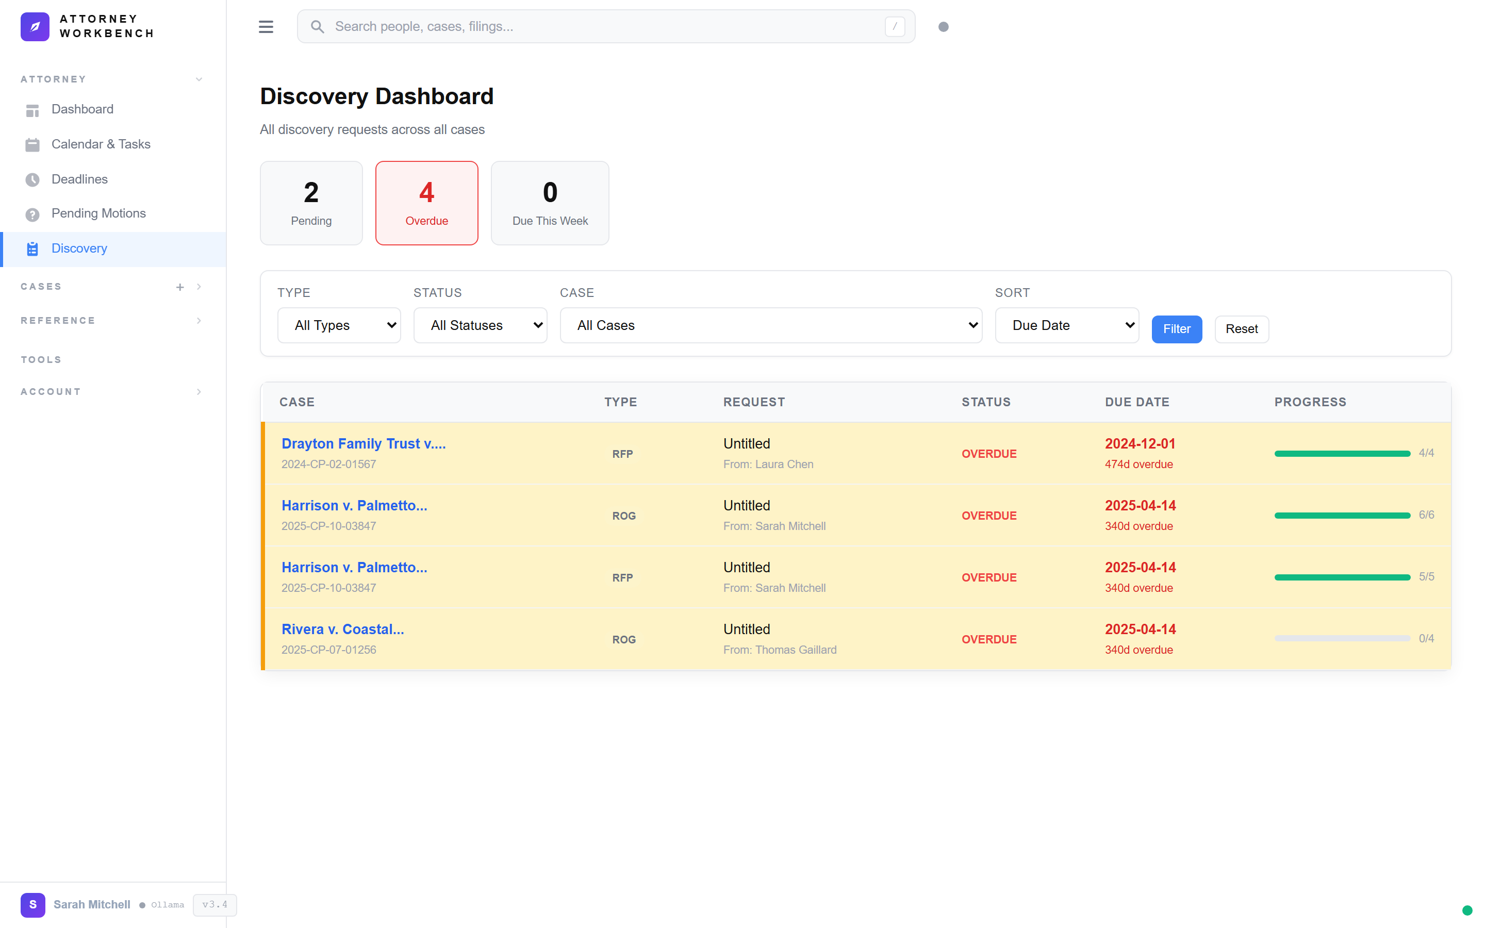Collapse the ATTORNEY section chevron
The height and width of the screenshot is (928, 1485).
(198, 78)
